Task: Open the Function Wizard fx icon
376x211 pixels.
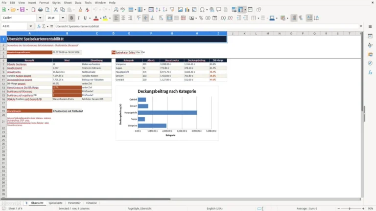Action: (39, 26)
